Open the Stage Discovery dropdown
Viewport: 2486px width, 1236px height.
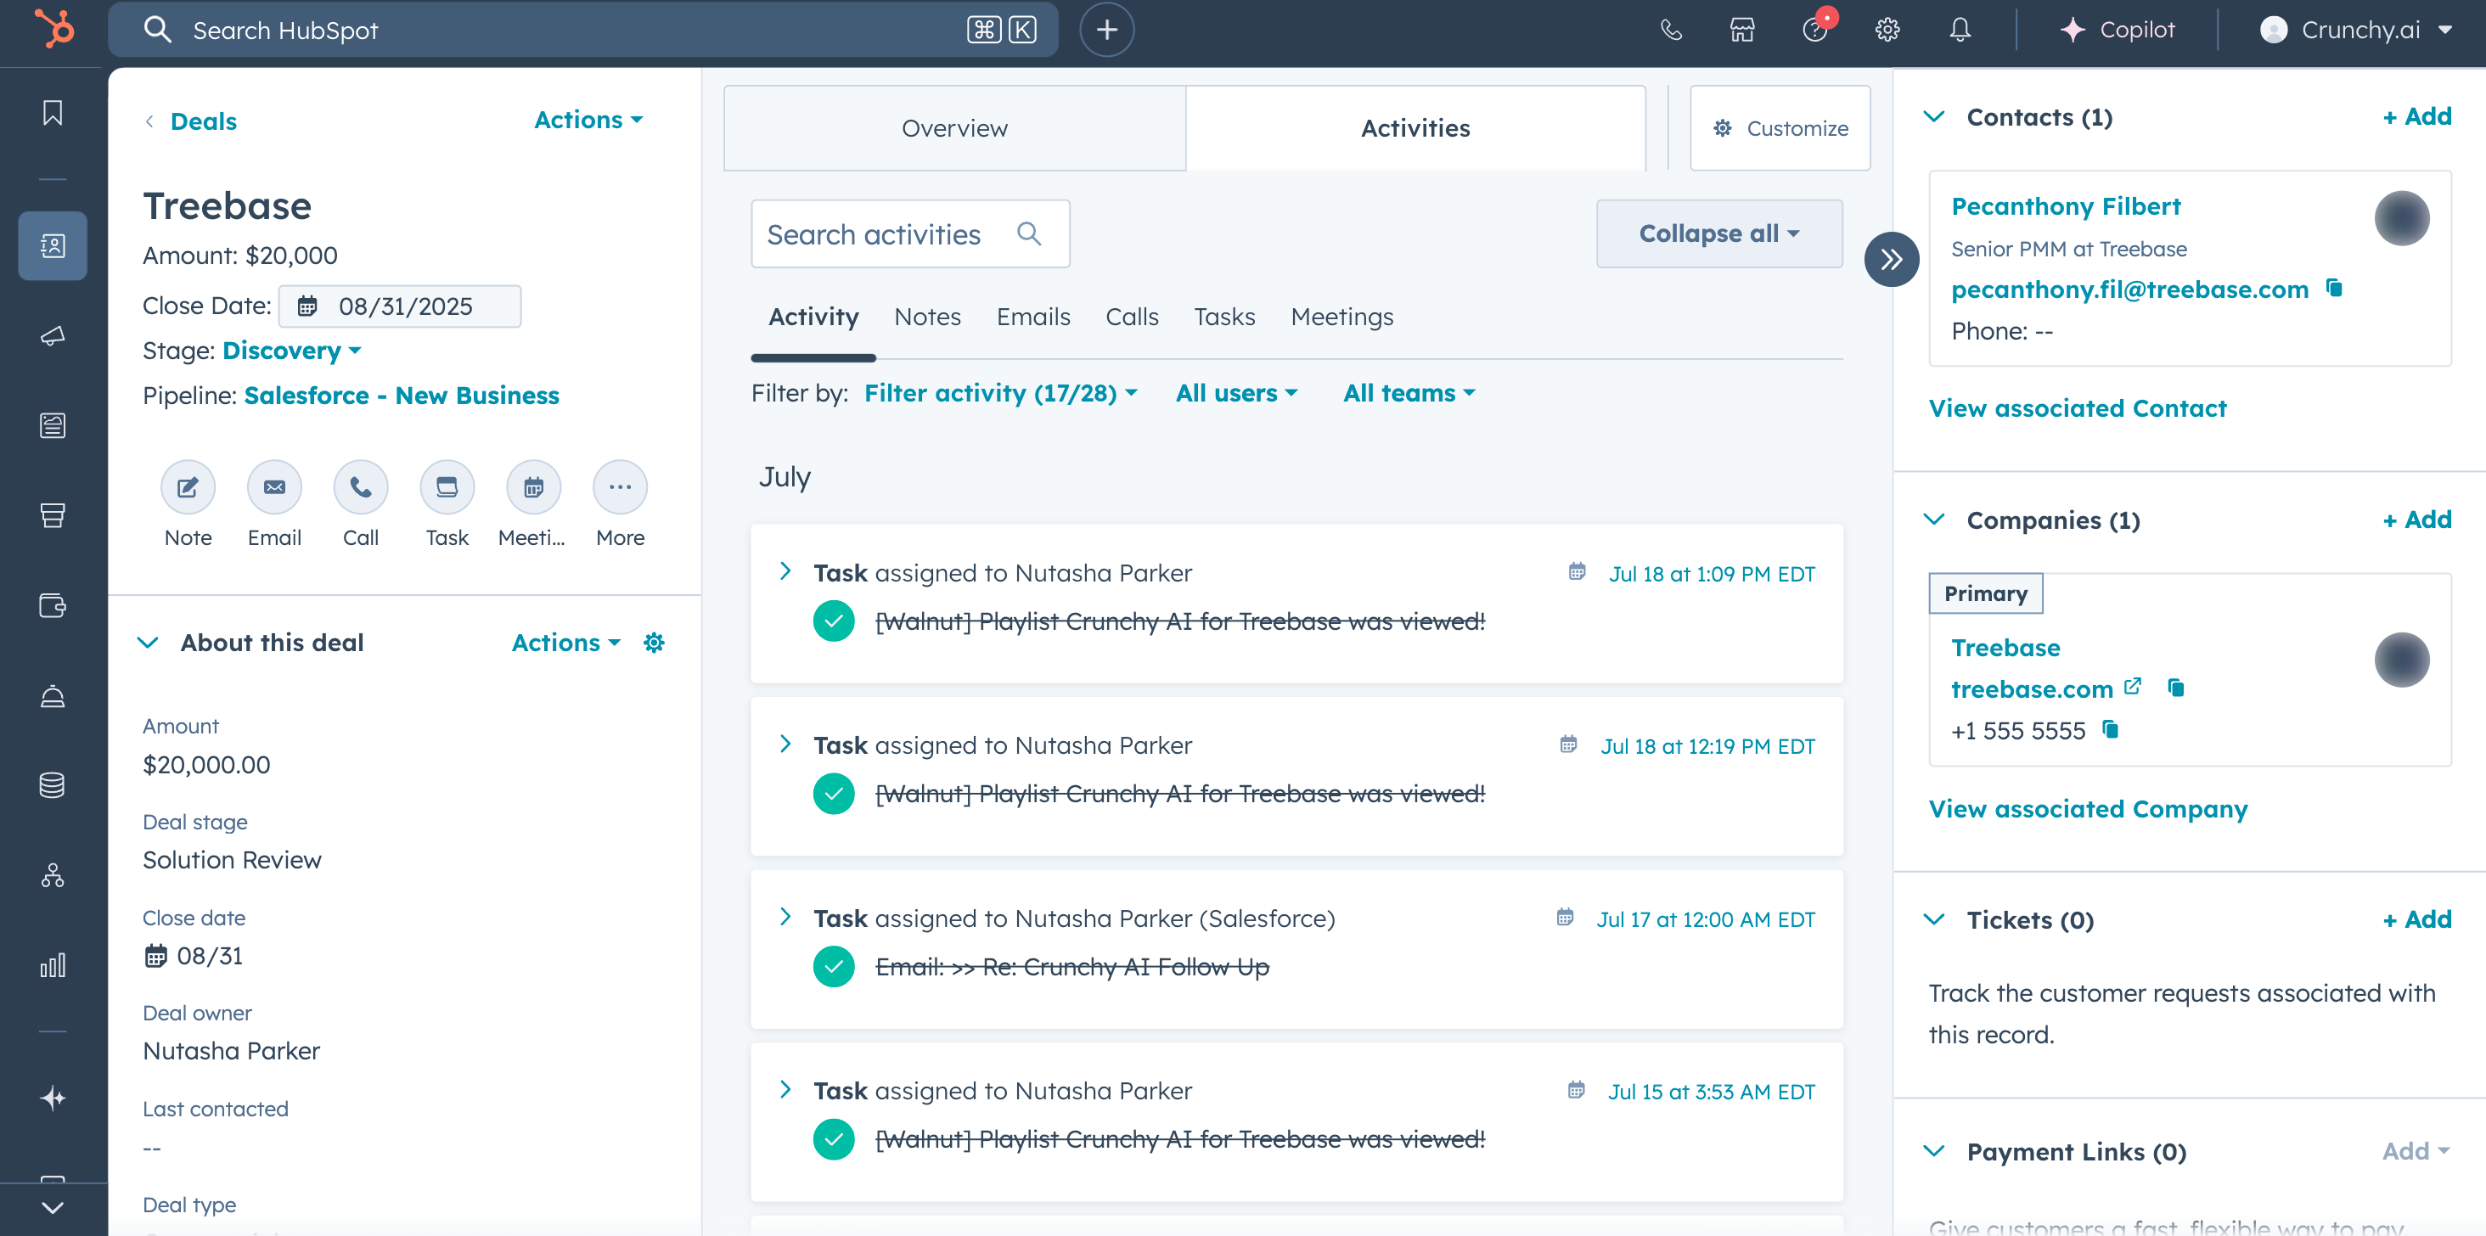pos(292,351)
